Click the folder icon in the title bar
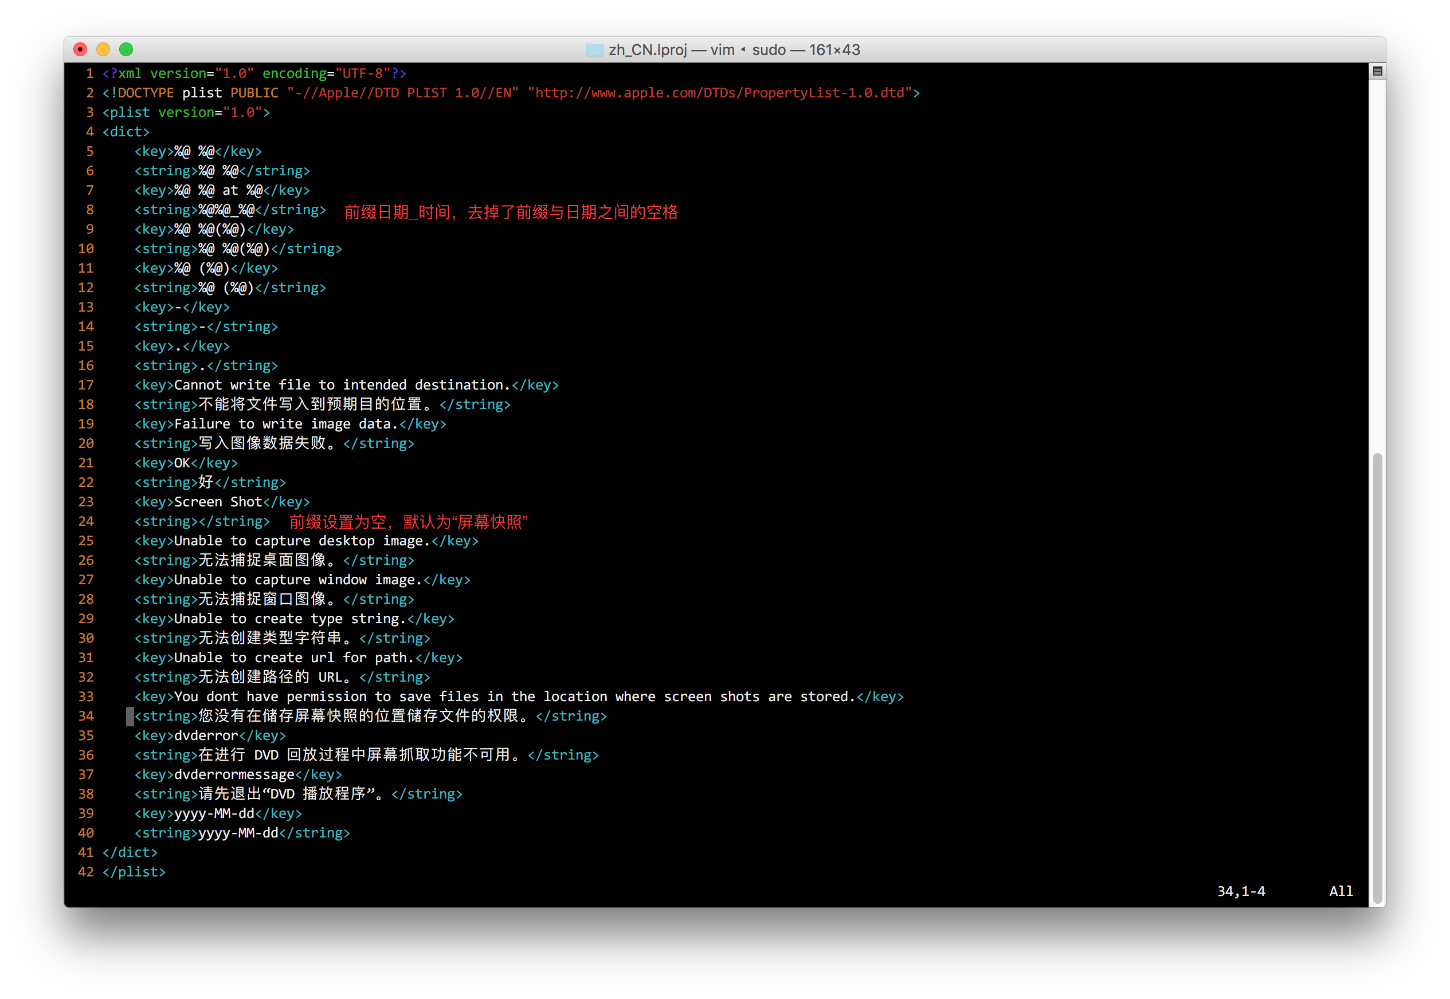Screen dimensions: 1450x999 (594, 49)
